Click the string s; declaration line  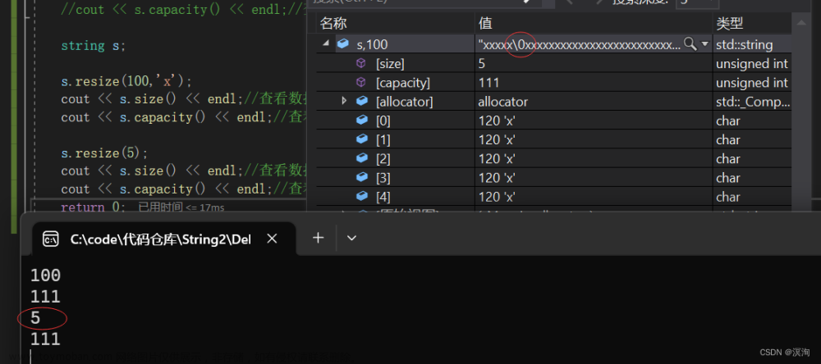[94, 46]
